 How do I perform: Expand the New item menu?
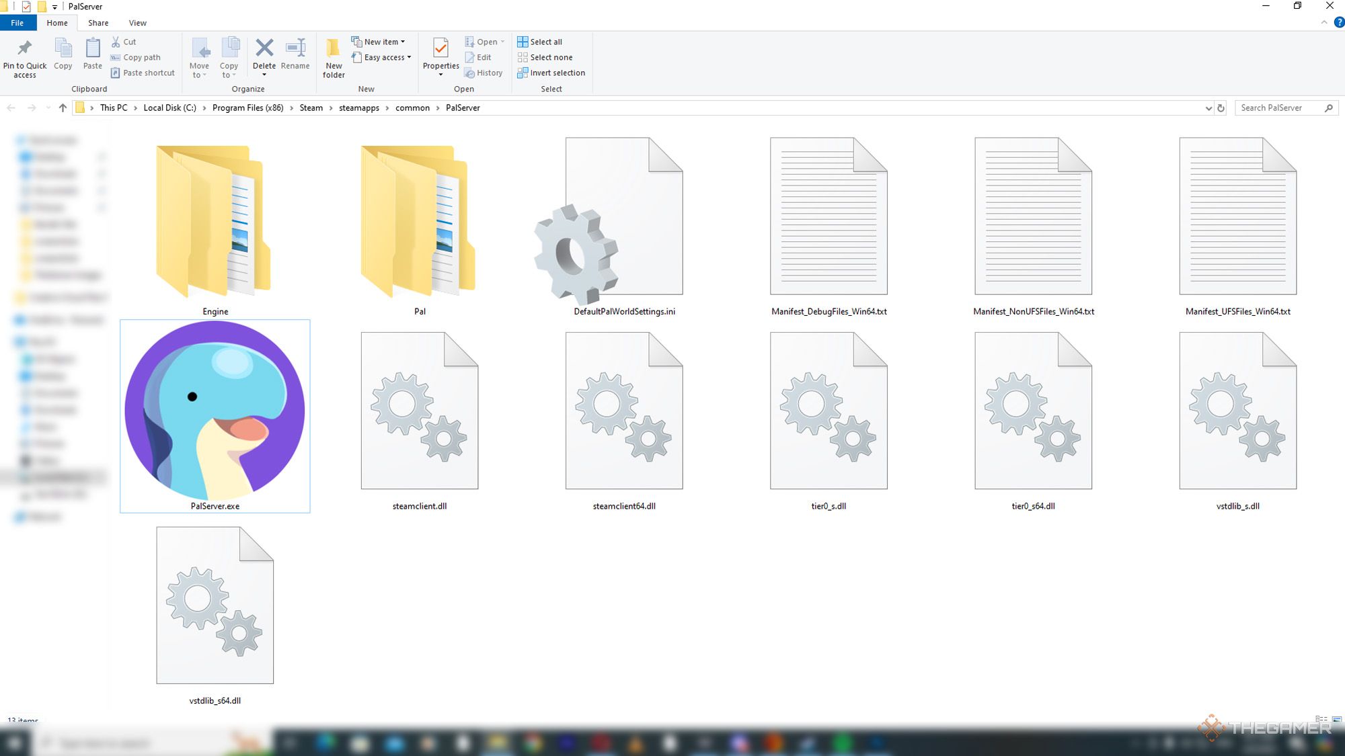pos(378,42)
